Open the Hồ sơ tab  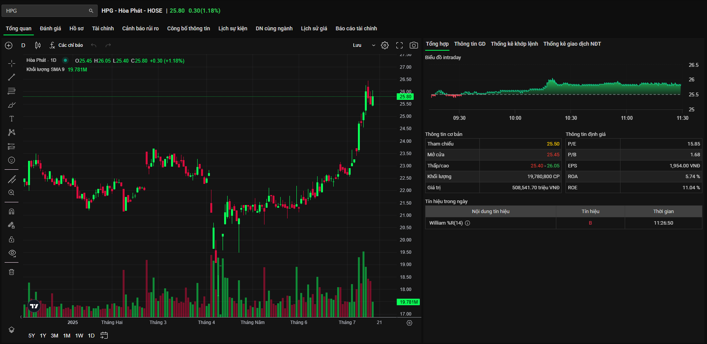click(77, 28)
